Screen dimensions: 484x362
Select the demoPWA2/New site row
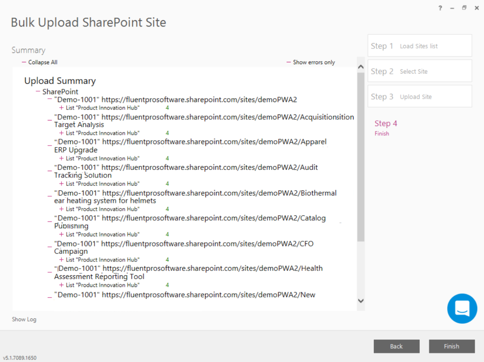(185, 295)
